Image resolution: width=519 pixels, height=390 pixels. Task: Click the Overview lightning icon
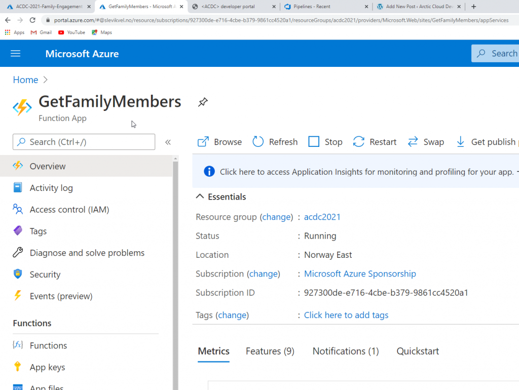(18, 166)
